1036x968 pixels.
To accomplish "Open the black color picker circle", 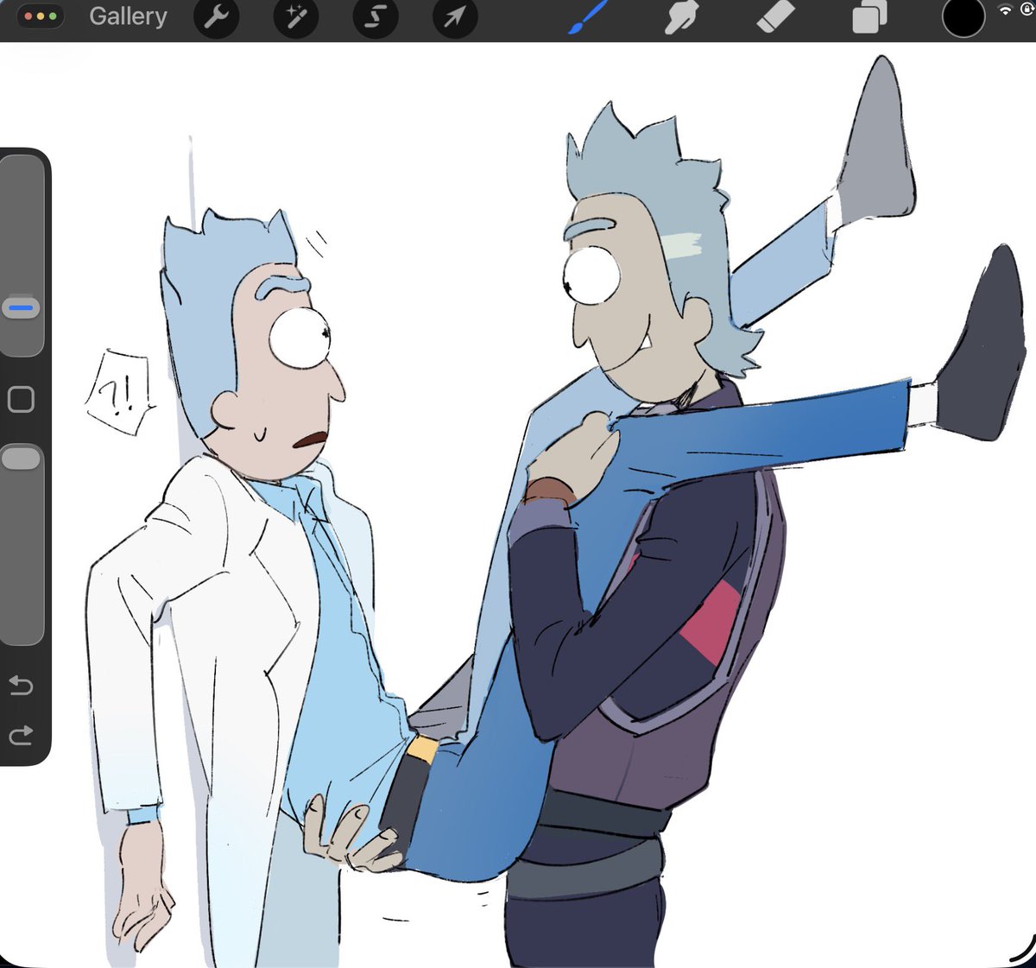I will [x=963, y=17].
